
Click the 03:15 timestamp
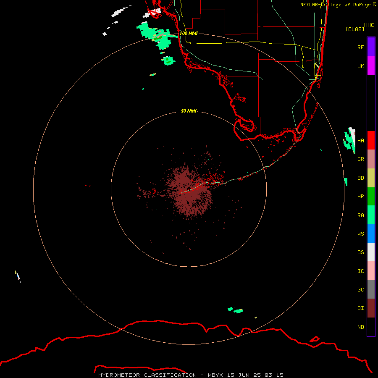click(x=274, y=375)
